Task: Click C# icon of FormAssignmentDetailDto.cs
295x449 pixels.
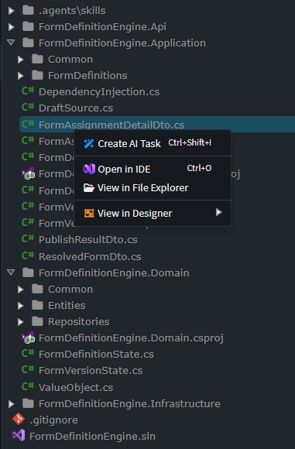Action: [28, 125]
